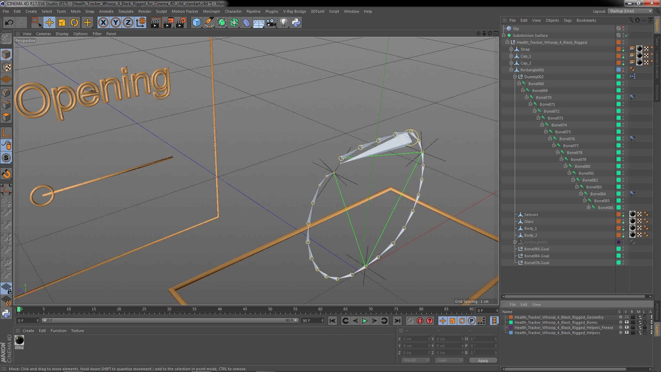This screenshot has height=372, width=661.
Task: Toggle visibility dots for Sensors object
Action: (x=623, y=215)
